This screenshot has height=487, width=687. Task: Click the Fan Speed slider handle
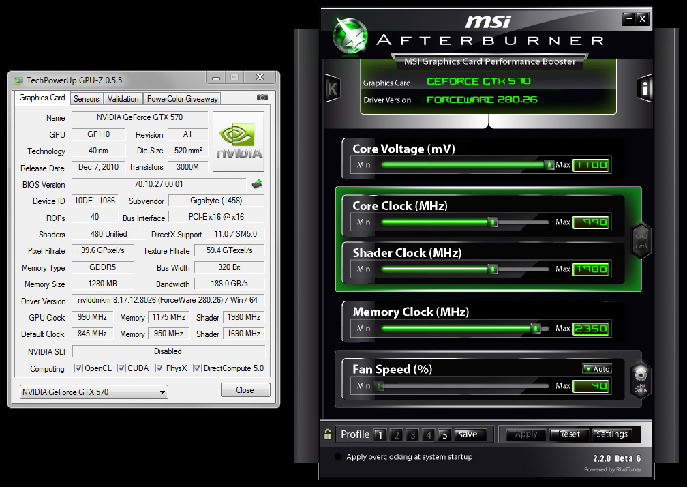[x=380, y=386]
